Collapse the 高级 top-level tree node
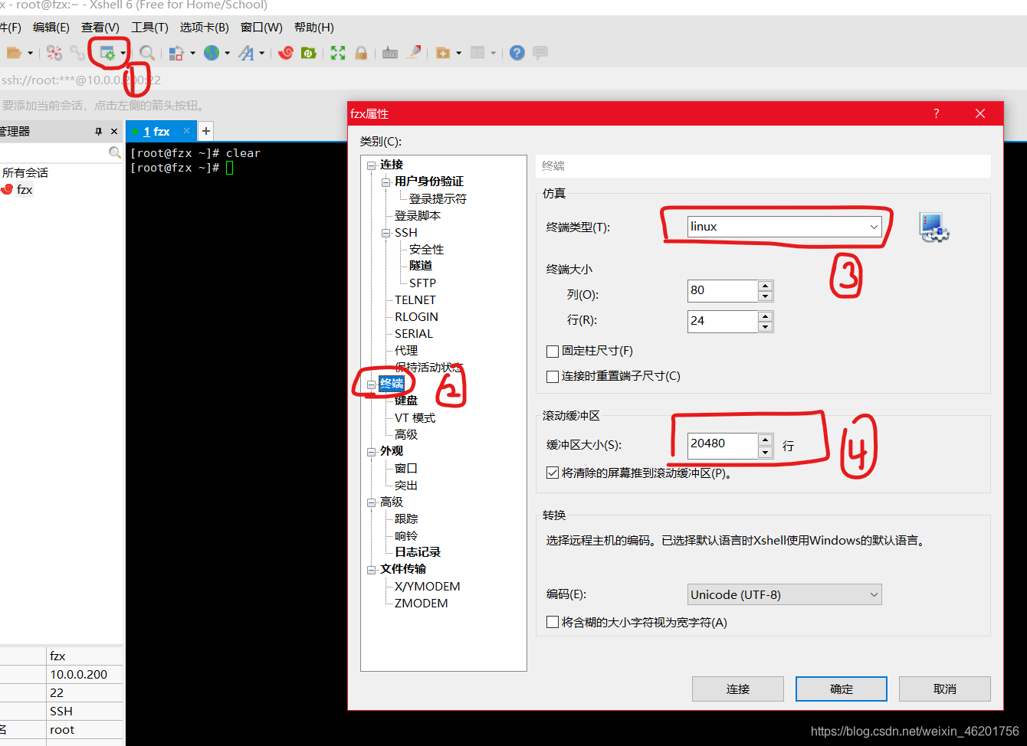1027x746 pixels. (x=372, y=503)
